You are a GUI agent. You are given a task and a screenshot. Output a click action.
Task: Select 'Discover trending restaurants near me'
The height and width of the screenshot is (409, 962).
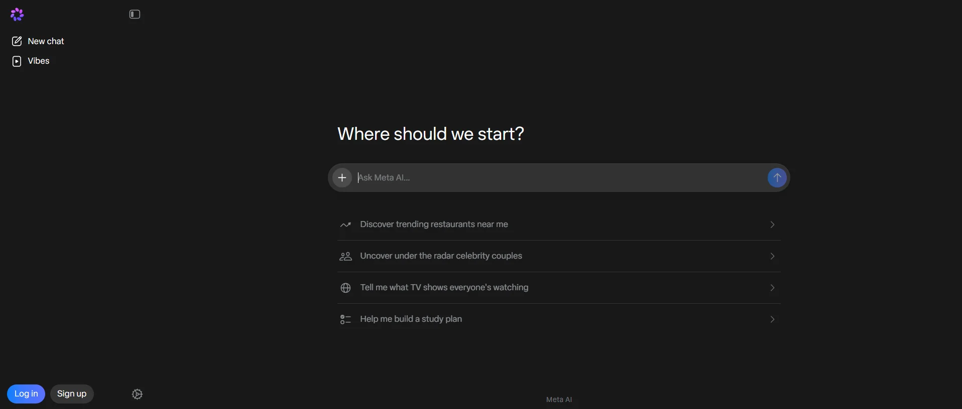tap(559, 225)
